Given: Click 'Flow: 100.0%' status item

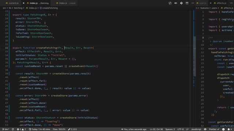Looking at the screenshot, I should [x=59, y=130].
